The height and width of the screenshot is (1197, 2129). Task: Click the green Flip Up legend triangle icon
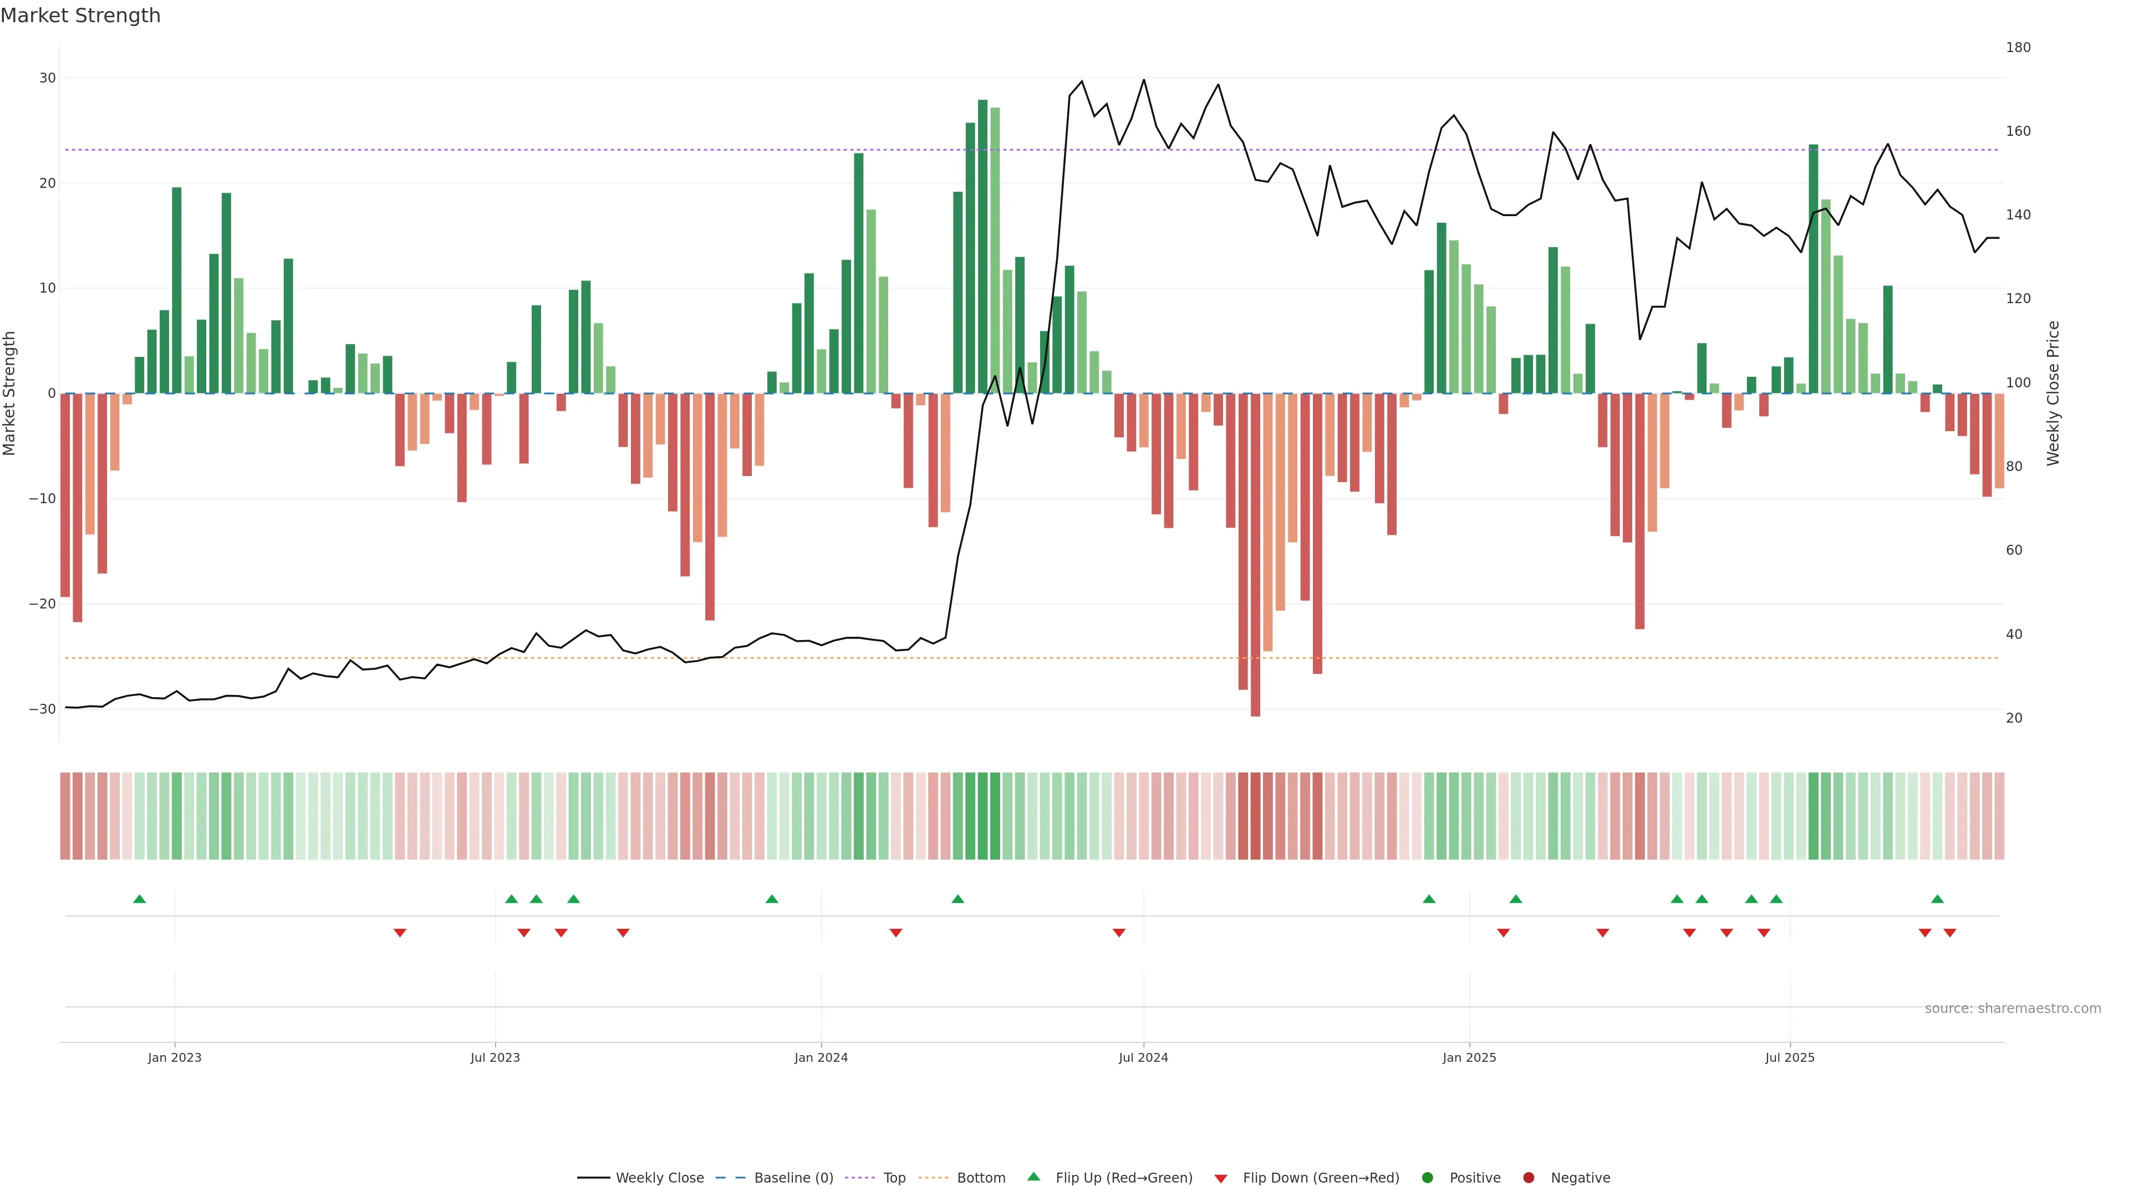tap(1033, 1176)
